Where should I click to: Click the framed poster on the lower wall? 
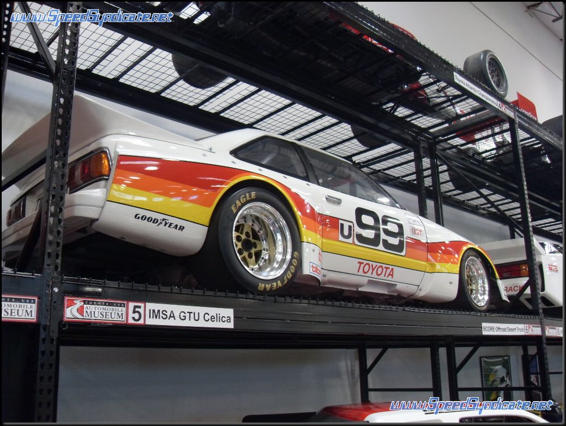496,377
